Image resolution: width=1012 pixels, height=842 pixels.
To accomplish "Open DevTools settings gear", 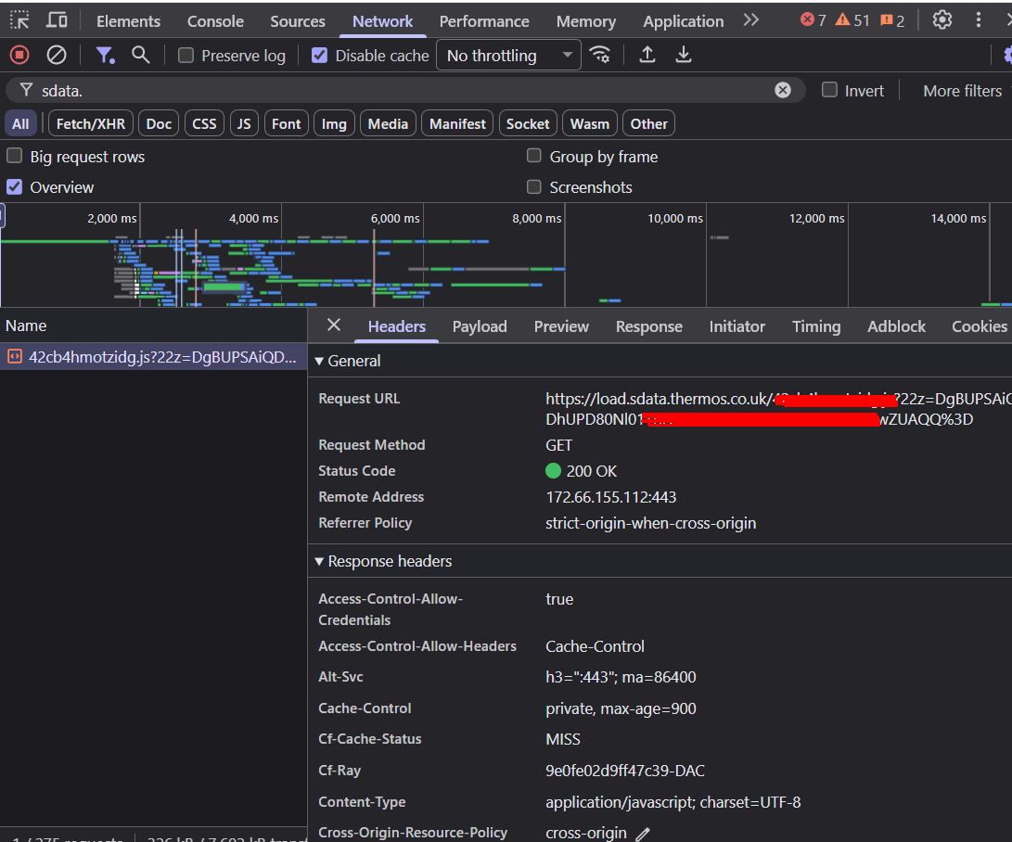I will click(942, 20).
